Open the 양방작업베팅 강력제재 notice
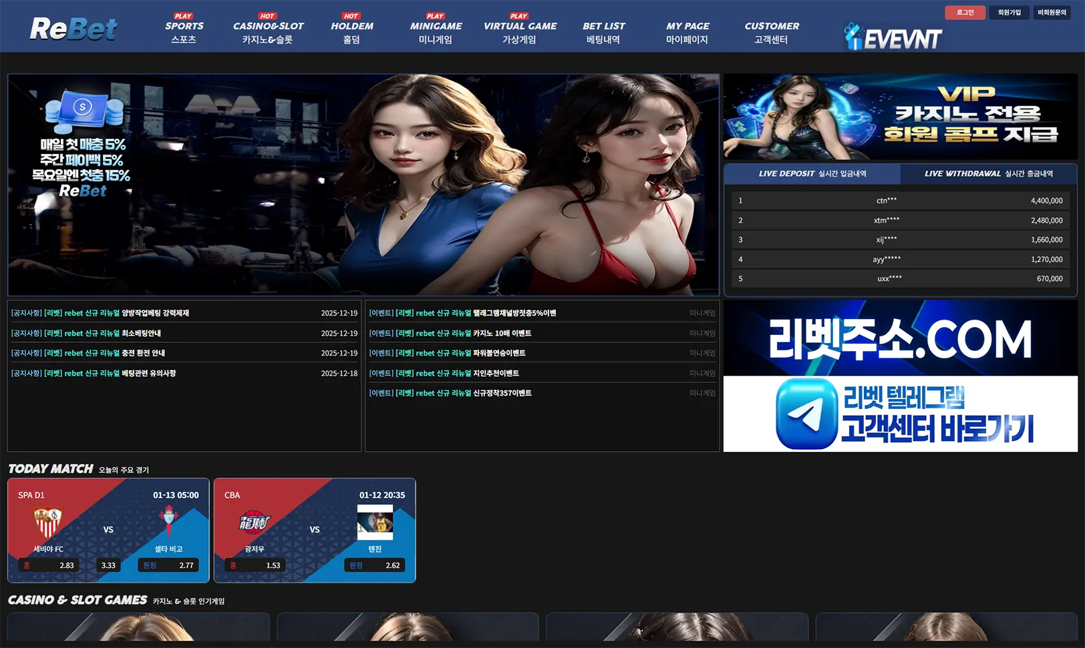The image size is (1085, 648). (99, 312)
